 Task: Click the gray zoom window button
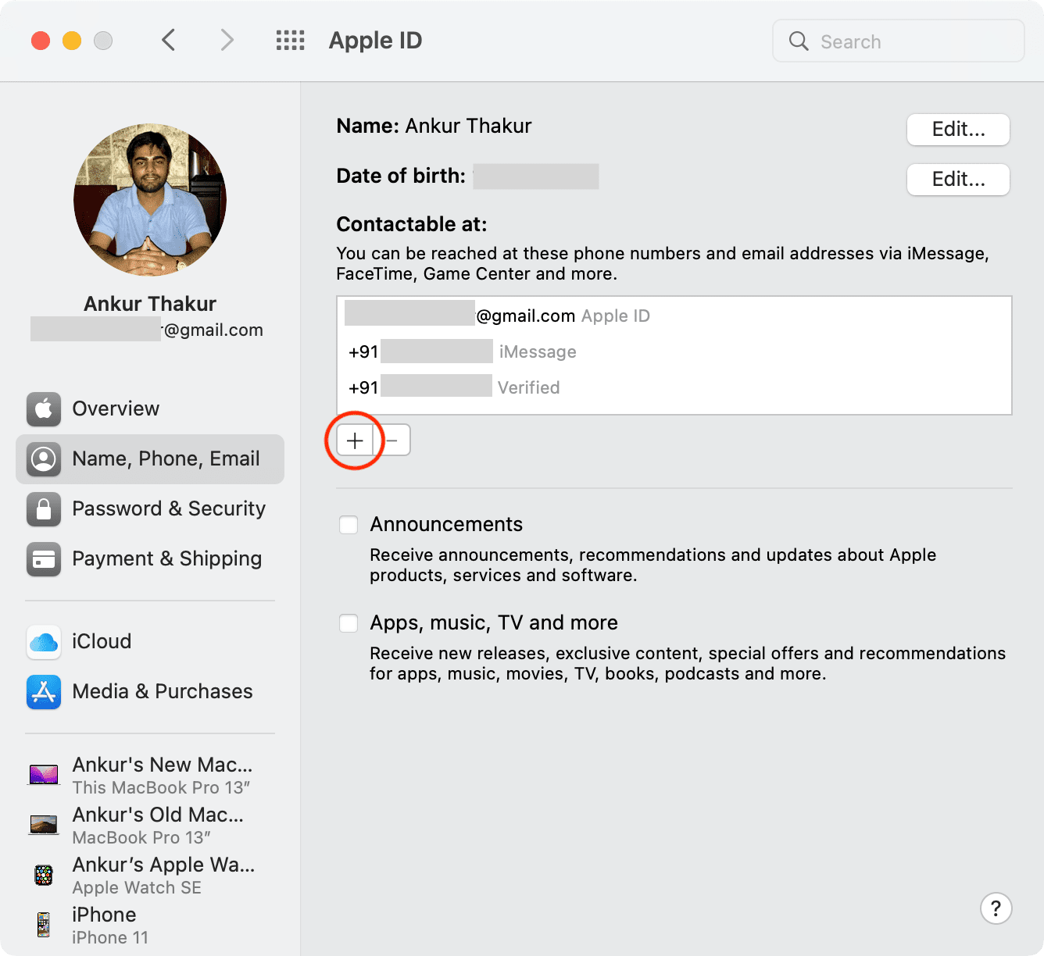(103, 41)
